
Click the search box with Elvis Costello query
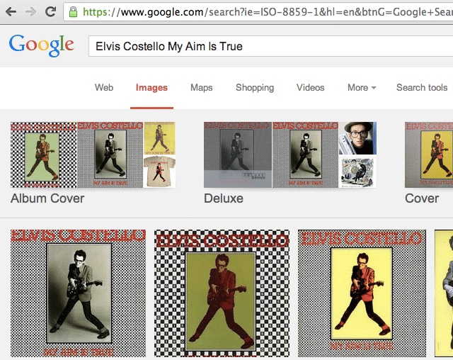click(270, 46)
